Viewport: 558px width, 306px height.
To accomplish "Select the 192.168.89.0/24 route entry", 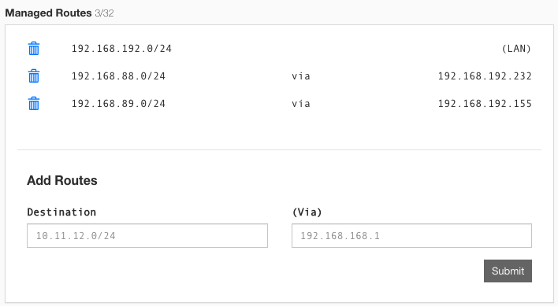I will point(118,104).
